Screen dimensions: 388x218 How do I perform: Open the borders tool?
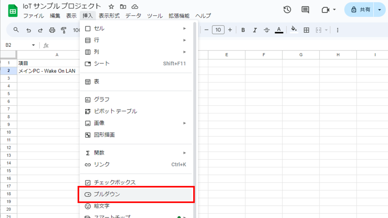(306, 30)
